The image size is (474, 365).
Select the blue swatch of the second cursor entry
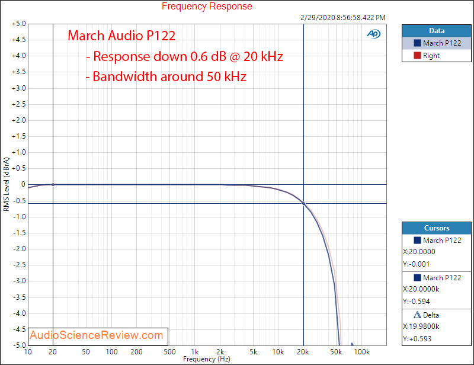click(x=417, y=278)
